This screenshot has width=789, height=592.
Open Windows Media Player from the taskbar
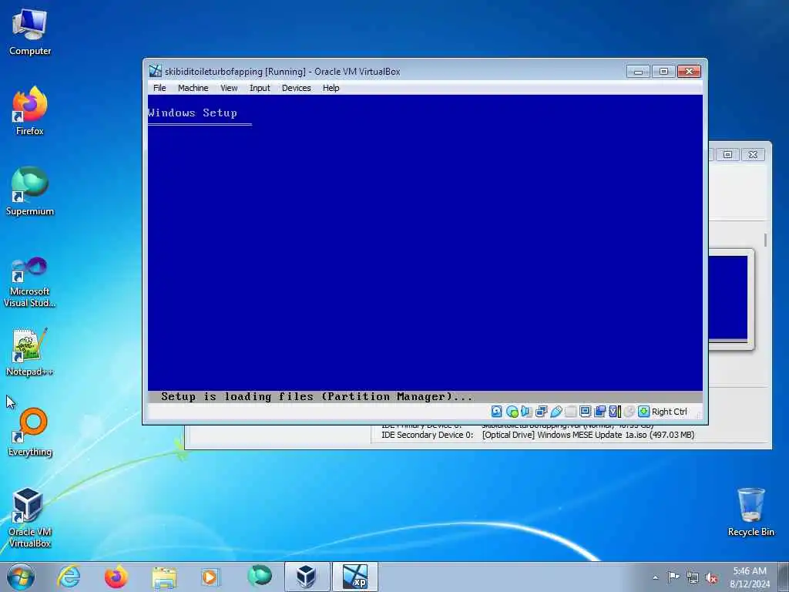click(211, 577)
